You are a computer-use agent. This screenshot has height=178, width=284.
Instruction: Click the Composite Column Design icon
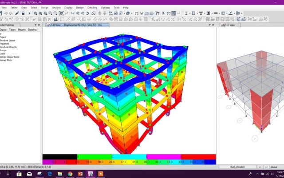[x=208, y=13]
